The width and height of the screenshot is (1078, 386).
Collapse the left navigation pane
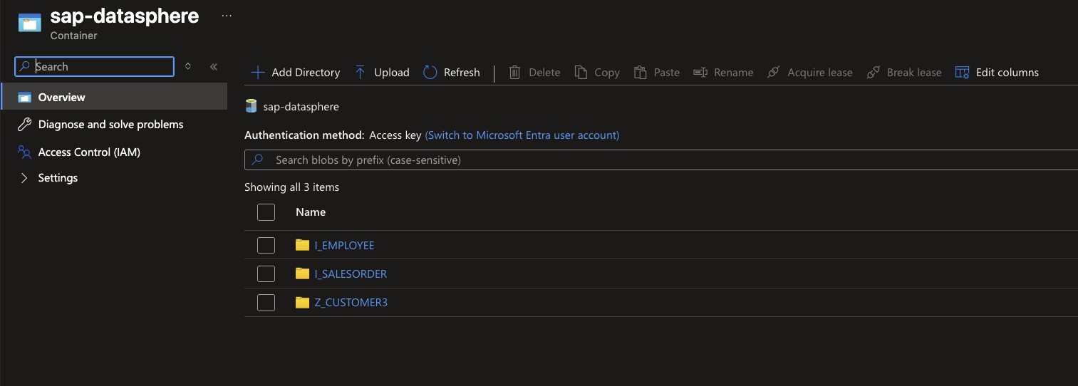213,67
